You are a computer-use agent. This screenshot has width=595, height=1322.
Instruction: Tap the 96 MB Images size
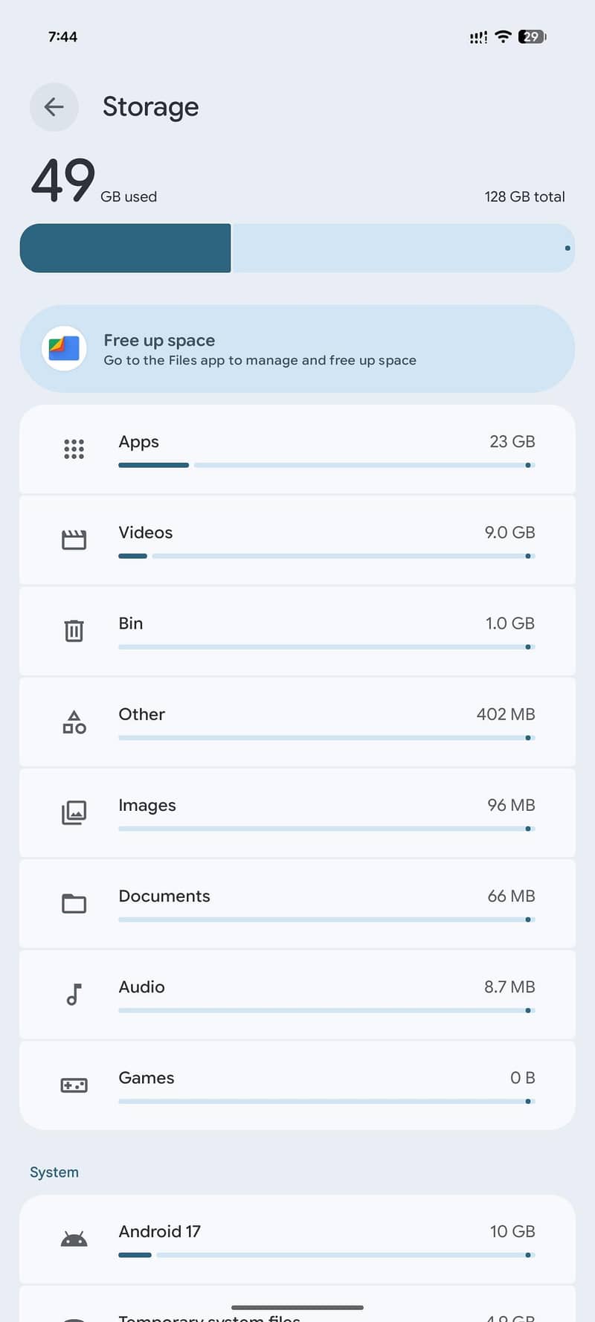click(x=512, y=805)
